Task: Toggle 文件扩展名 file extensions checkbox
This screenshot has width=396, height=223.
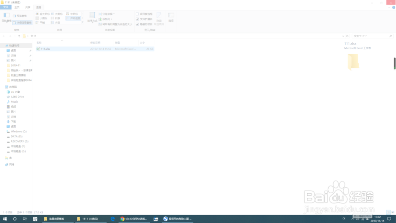Action: coord(144,19)
